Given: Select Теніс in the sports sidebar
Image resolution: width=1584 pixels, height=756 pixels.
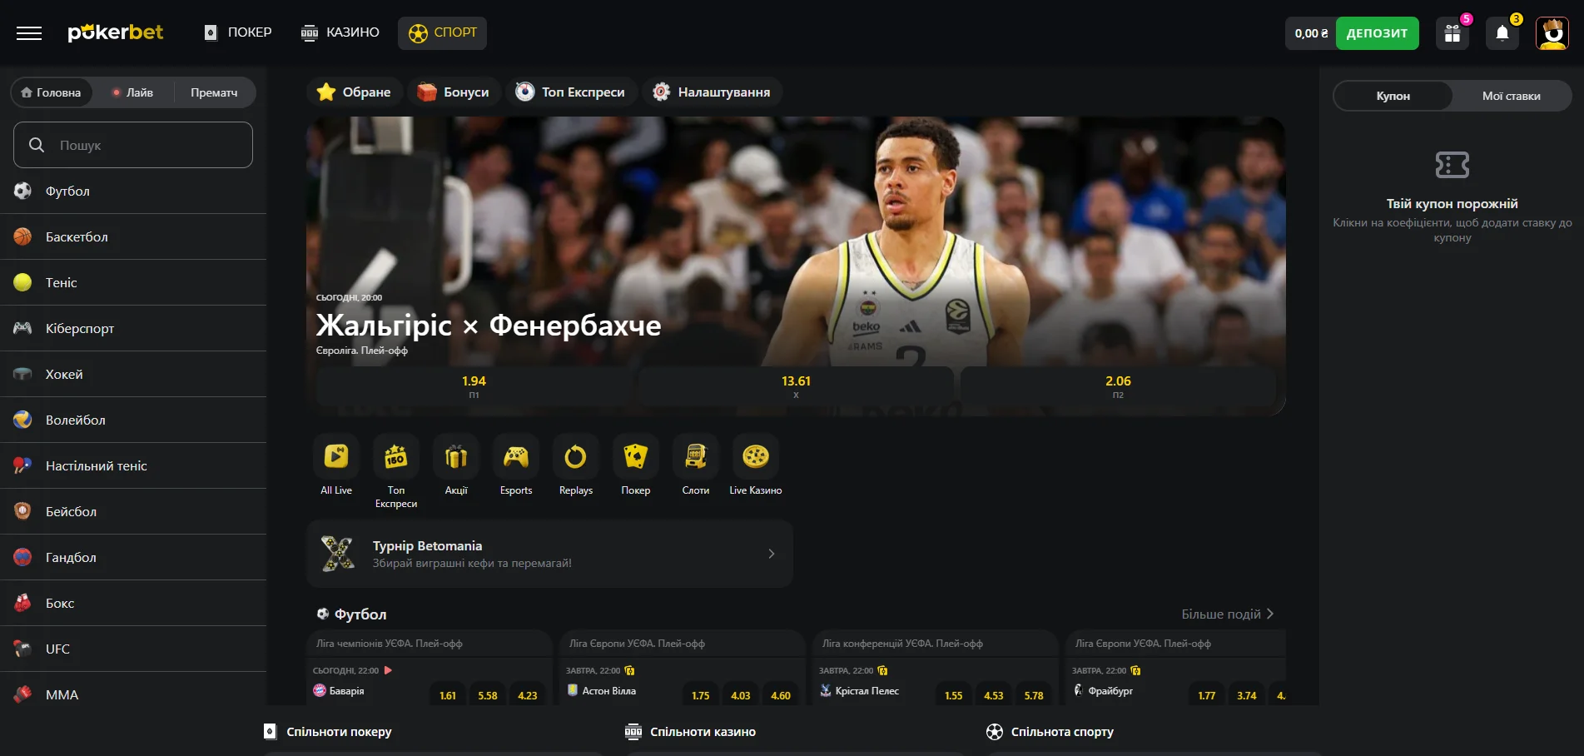Looking at the screenshot, I should coord(133,282).
